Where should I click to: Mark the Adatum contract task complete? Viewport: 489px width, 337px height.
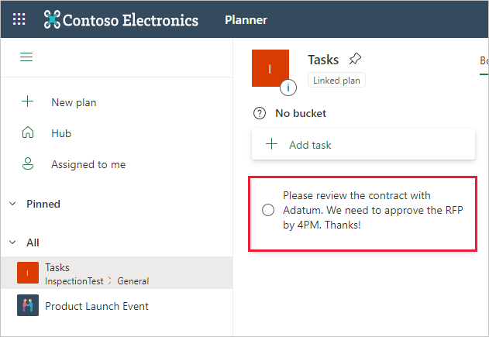[x=268, y=210]
